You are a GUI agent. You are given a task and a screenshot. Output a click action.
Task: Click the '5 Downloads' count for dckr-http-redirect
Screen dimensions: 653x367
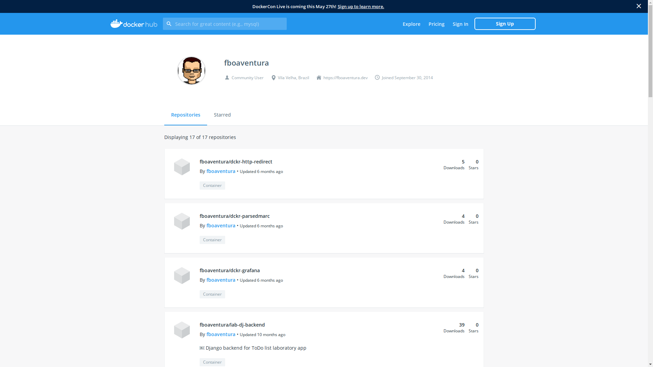pyautogui.click(x=454, y=164)
